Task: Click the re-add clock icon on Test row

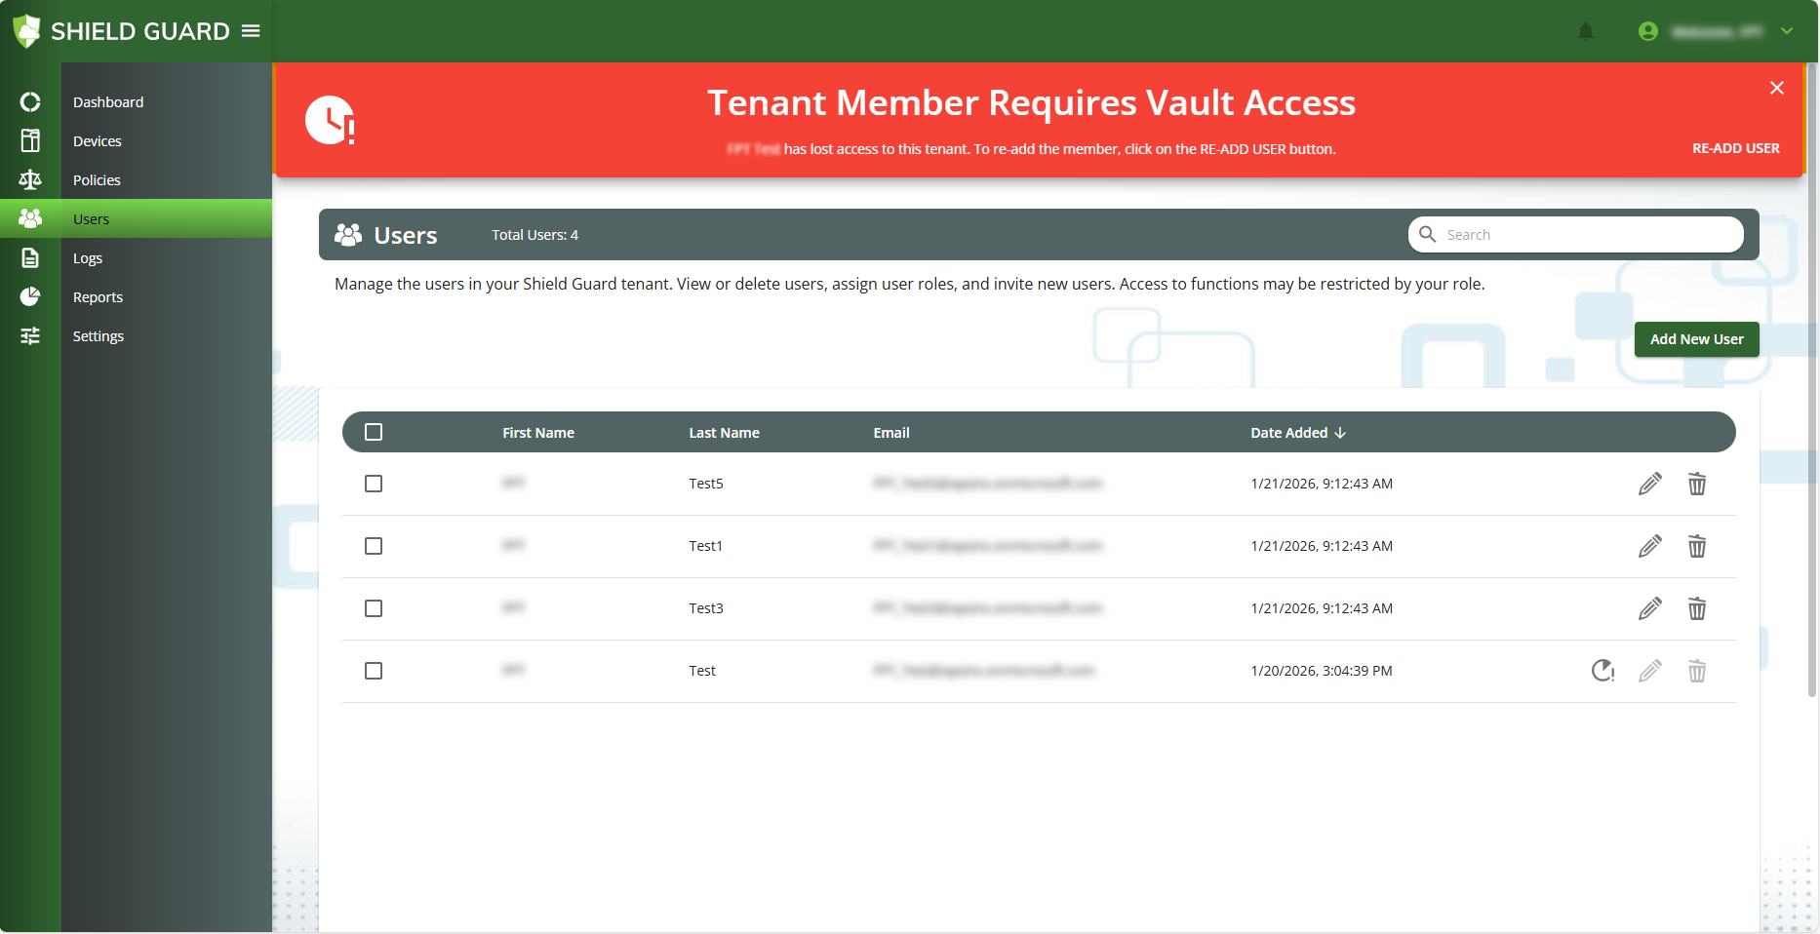Action: tap(1602, 671)
